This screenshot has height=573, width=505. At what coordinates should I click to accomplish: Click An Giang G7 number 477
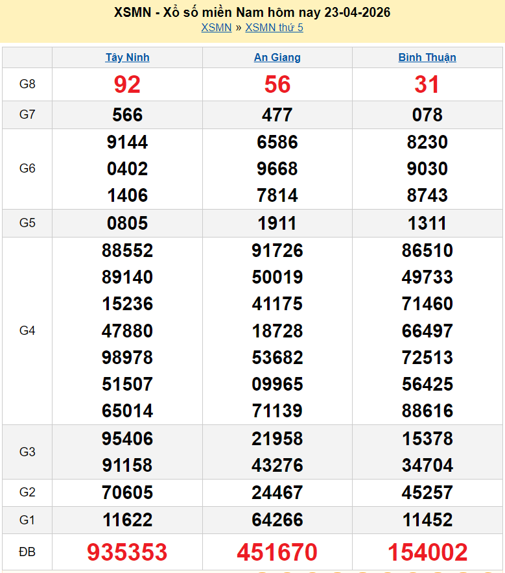(277, 115)
